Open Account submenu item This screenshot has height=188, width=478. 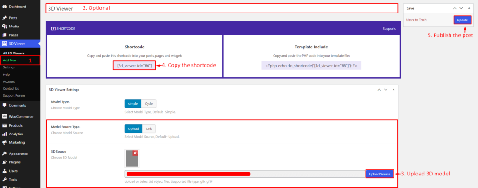click(x=9, y=81)
